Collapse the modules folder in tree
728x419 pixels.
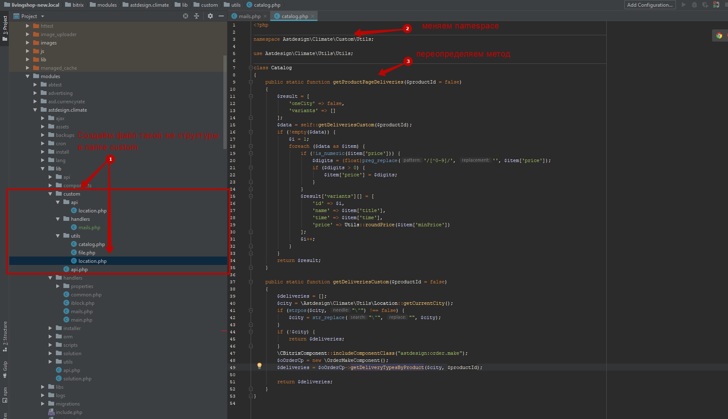tap(28, 76)
